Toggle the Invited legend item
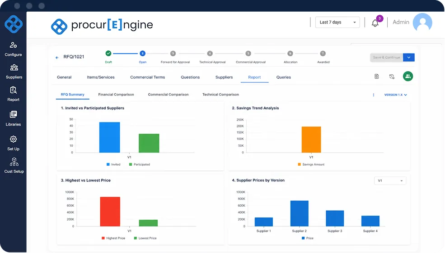445x253 pixels. [x=113, y=164]
